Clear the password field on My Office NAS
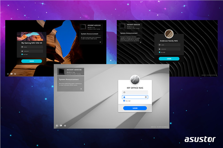This screenshot has height=148, width=223. 146,97
